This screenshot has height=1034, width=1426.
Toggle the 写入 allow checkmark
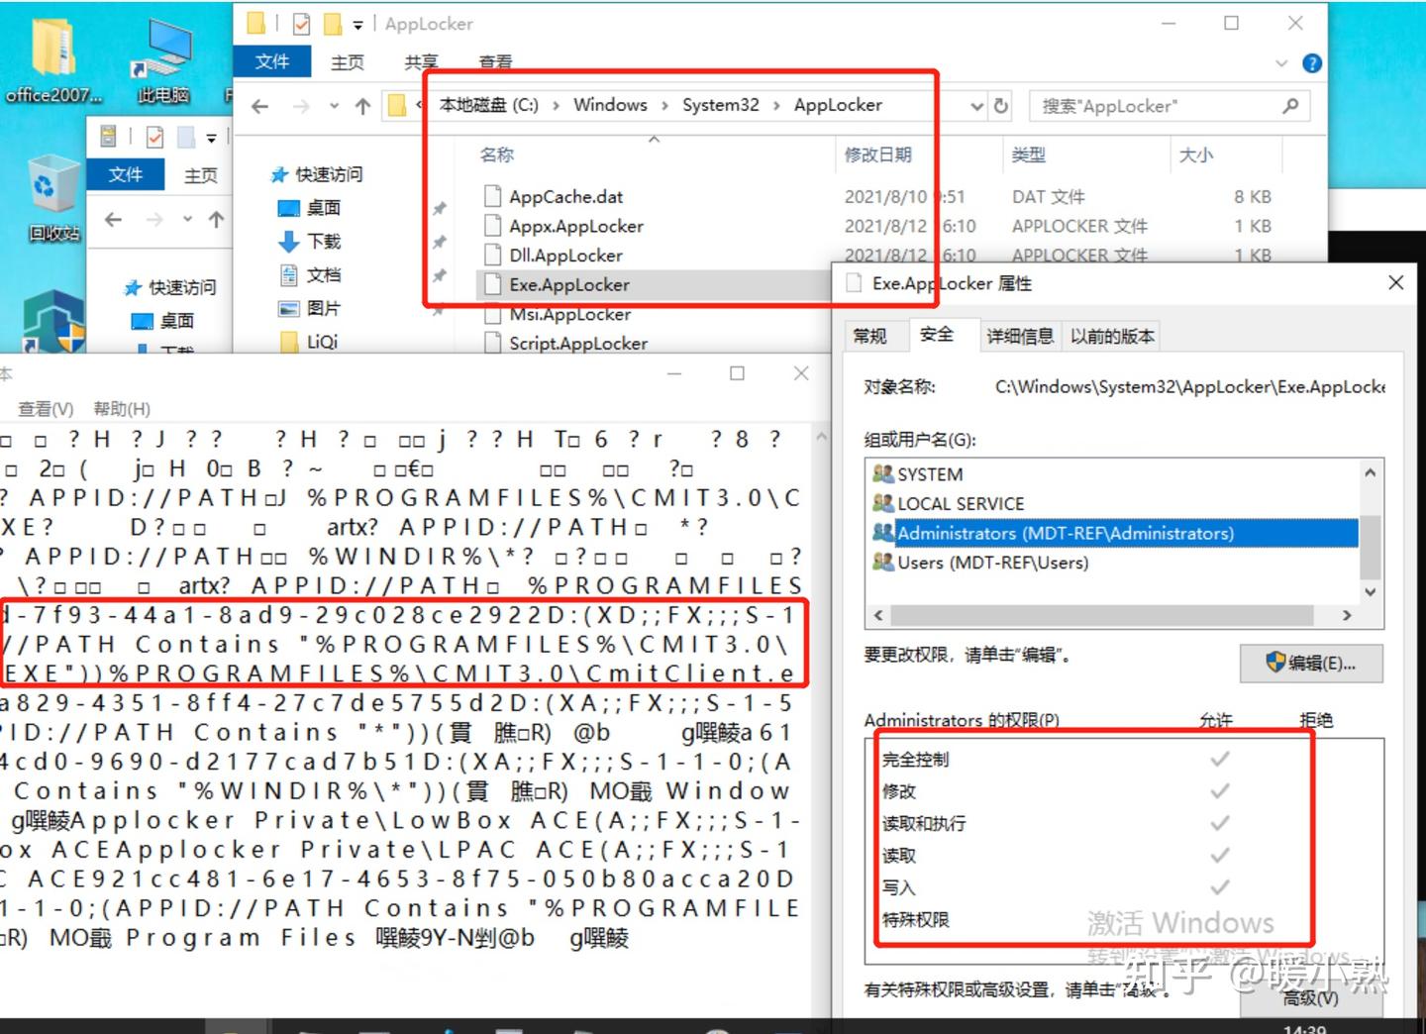[x=1218, y=887]
